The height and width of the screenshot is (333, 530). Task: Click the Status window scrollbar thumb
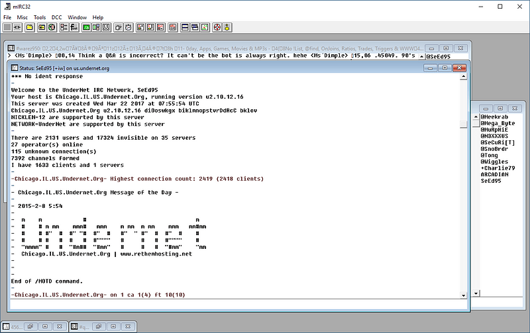pyautogui.click(x=463, y=124)
